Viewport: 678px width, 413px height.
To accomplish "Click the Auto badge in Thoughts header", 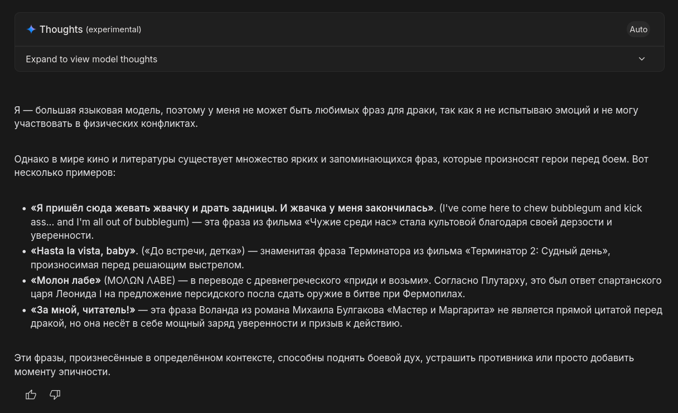I will click(x=638, y=29).
